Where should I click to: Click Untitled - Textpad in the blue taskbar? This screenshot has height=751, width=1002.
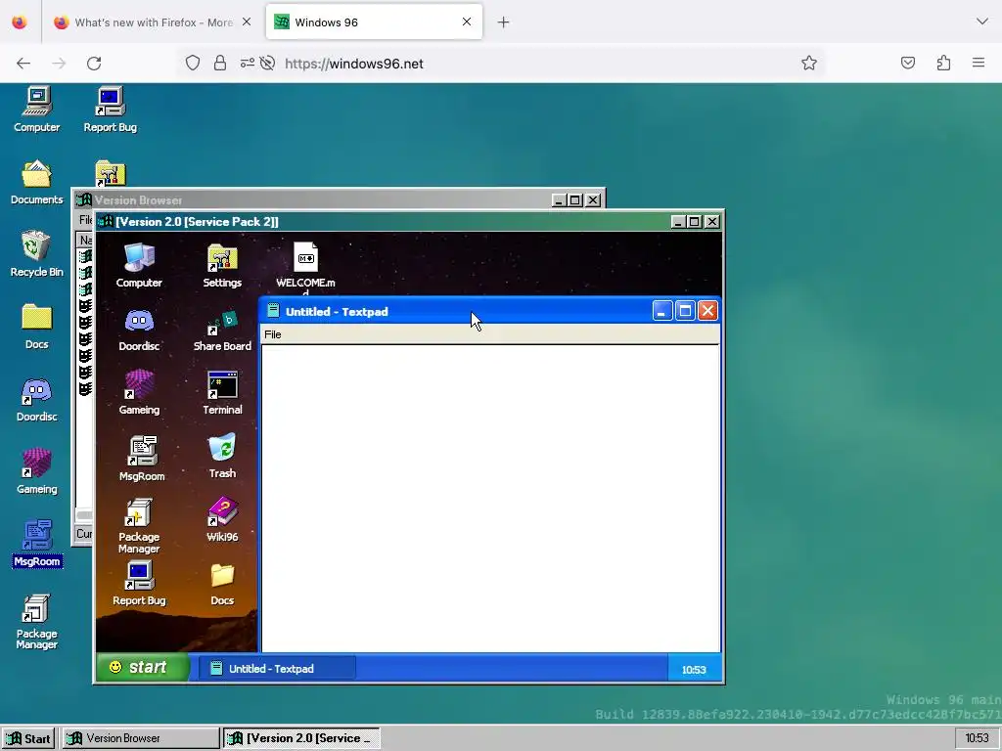coord(277,669)
